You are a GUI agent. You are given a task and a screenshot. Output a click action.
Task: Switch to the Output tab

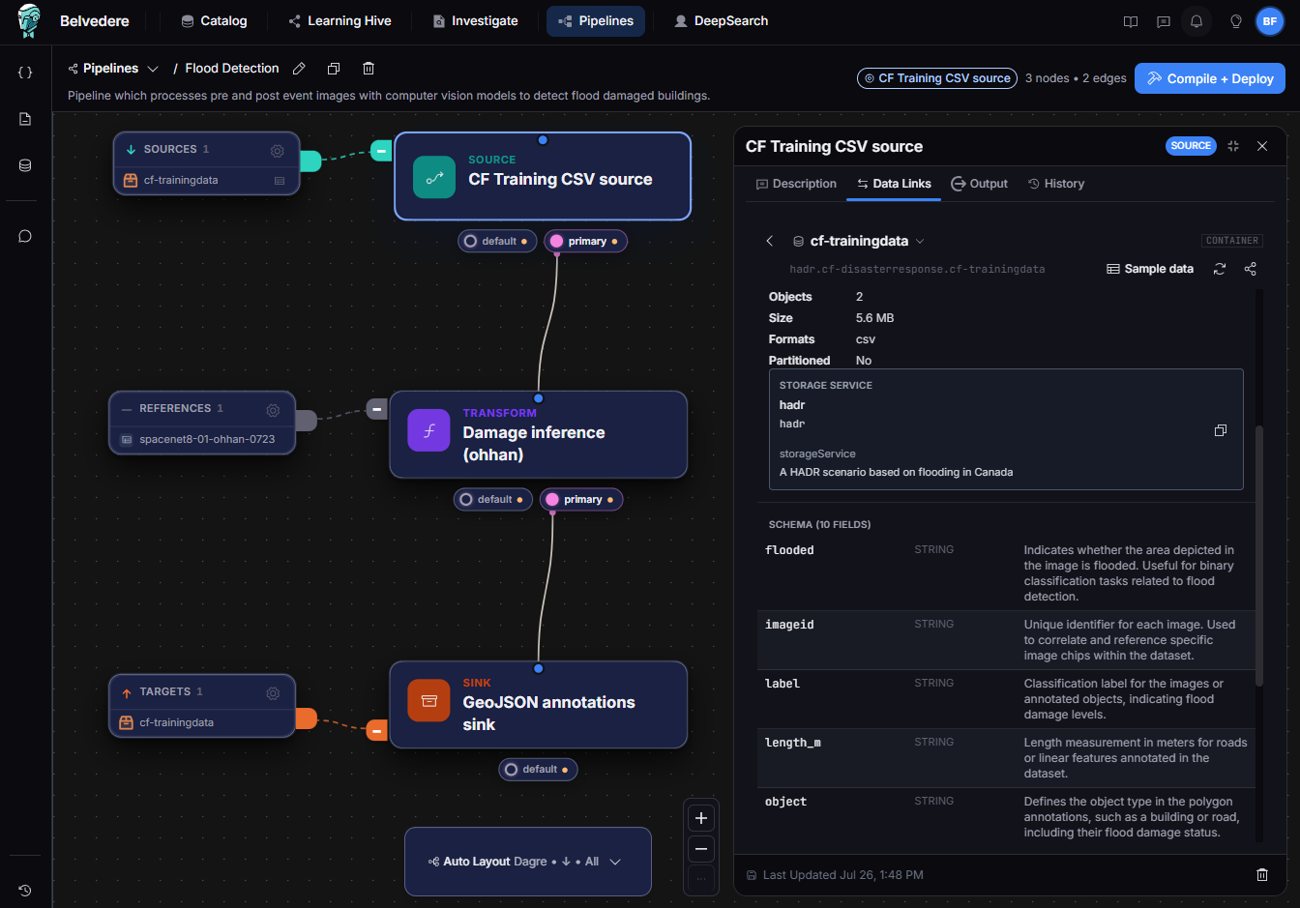point(979,184)
